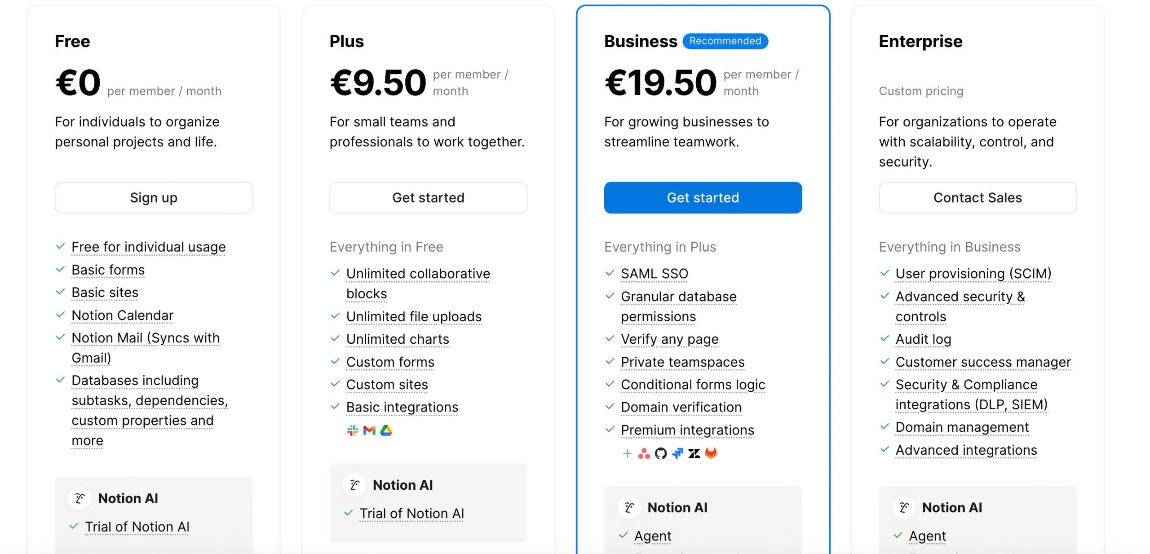
Task: Click Get started under the Plus plan
Action: pos(428,198)
